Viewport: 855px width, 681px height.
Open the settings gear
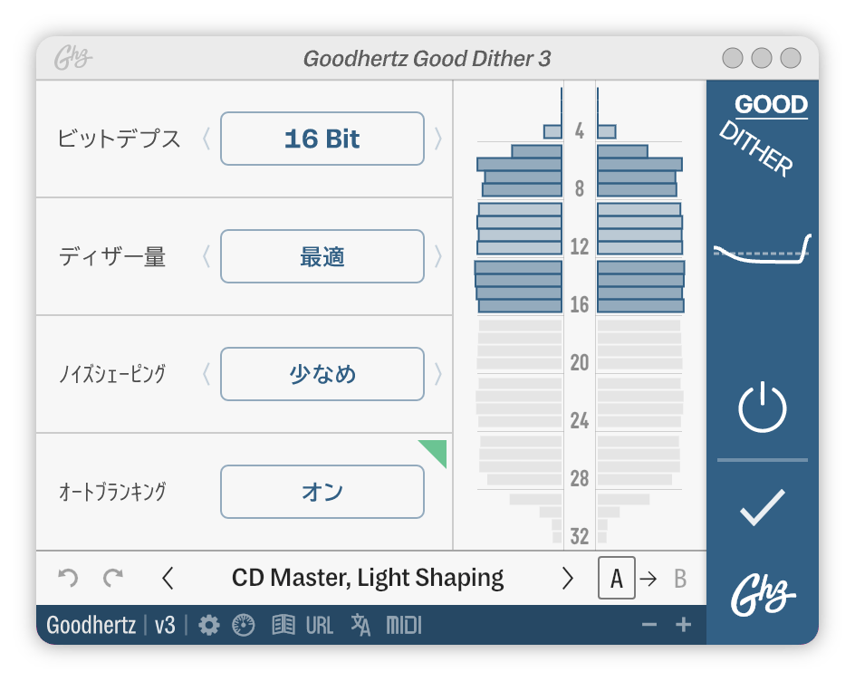[x=209, y=625]
